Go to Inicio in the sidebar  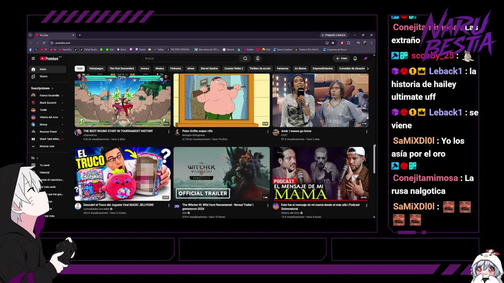pos(48,69)
